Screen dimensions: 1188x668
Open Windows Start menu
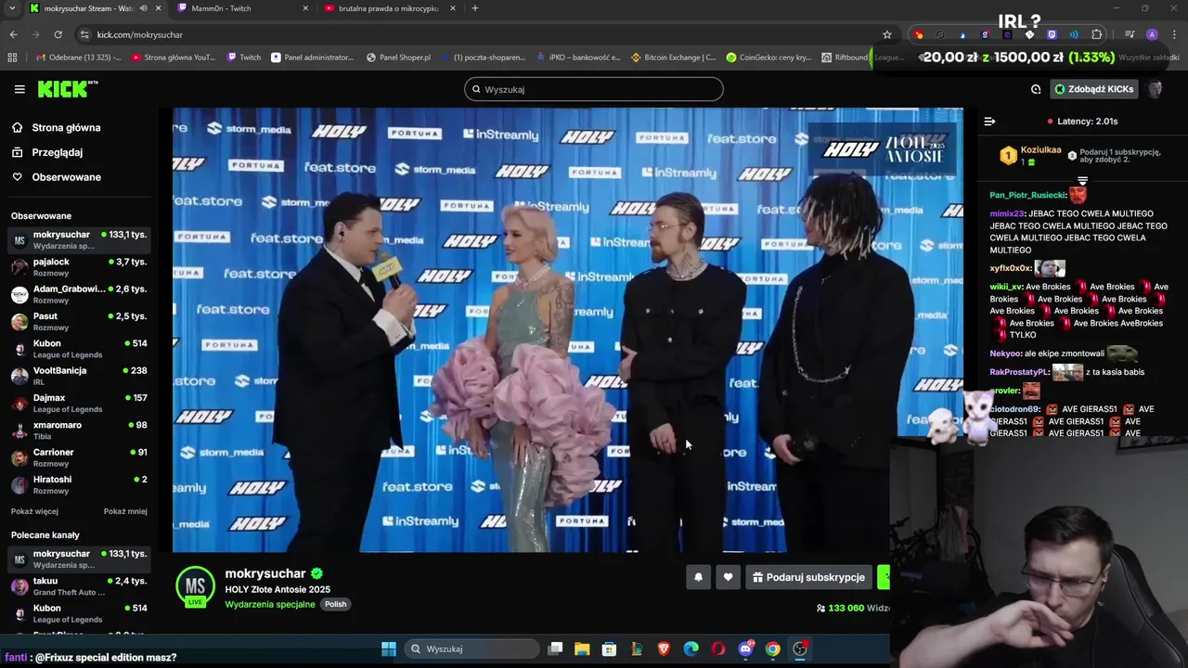389,649
